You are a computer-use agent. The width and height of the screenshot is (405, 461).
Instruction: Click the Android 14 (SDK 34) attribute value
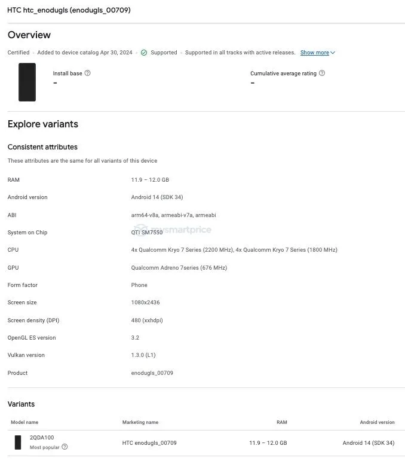pos(157,197)
